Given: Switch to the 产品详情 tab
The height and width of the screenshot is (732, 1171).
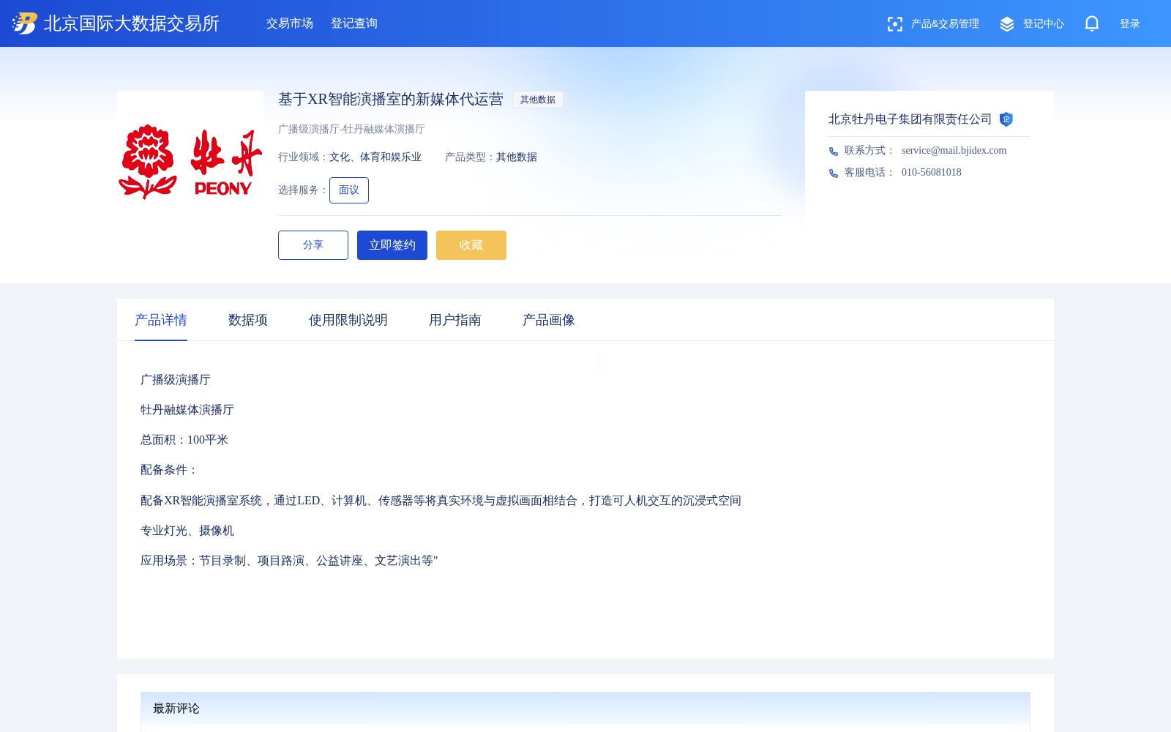Looking at the screenshot, I should pyautogui.click(x=161, y=320).
